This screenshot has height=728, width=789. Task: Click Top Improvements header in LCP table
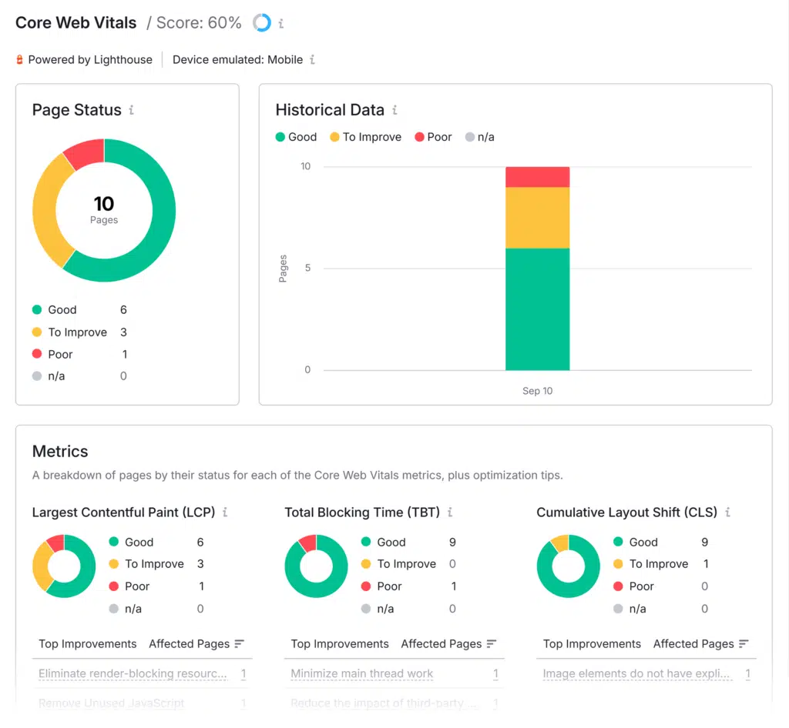pos(87,643)
